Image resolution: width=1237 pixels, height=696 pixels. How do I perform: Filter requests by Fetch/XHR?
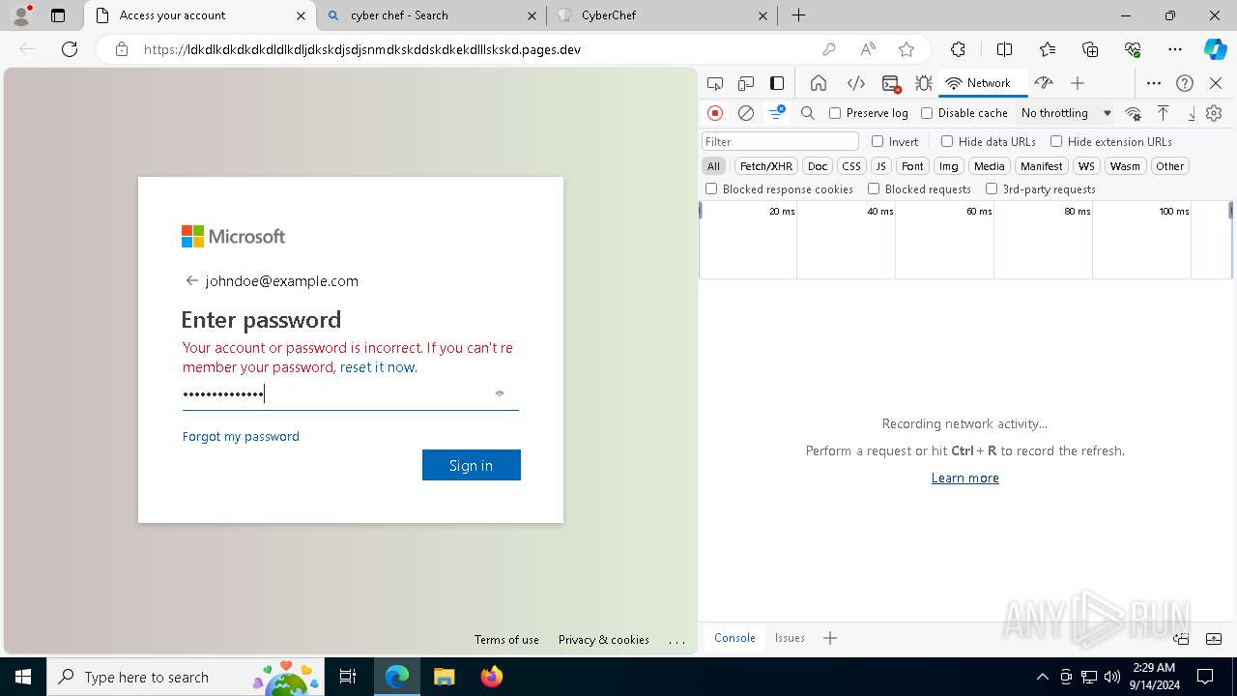[x=766, y=166]
